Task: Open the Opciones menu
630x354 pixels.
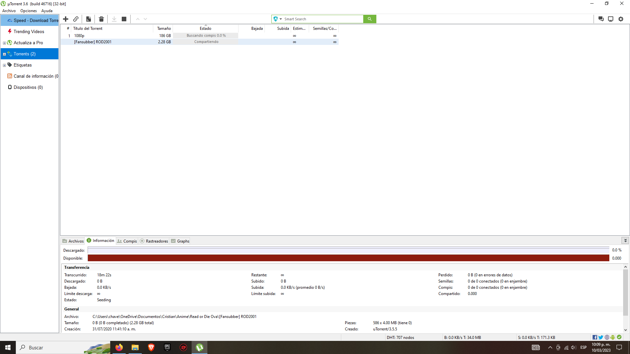Action: click(29, 11)
